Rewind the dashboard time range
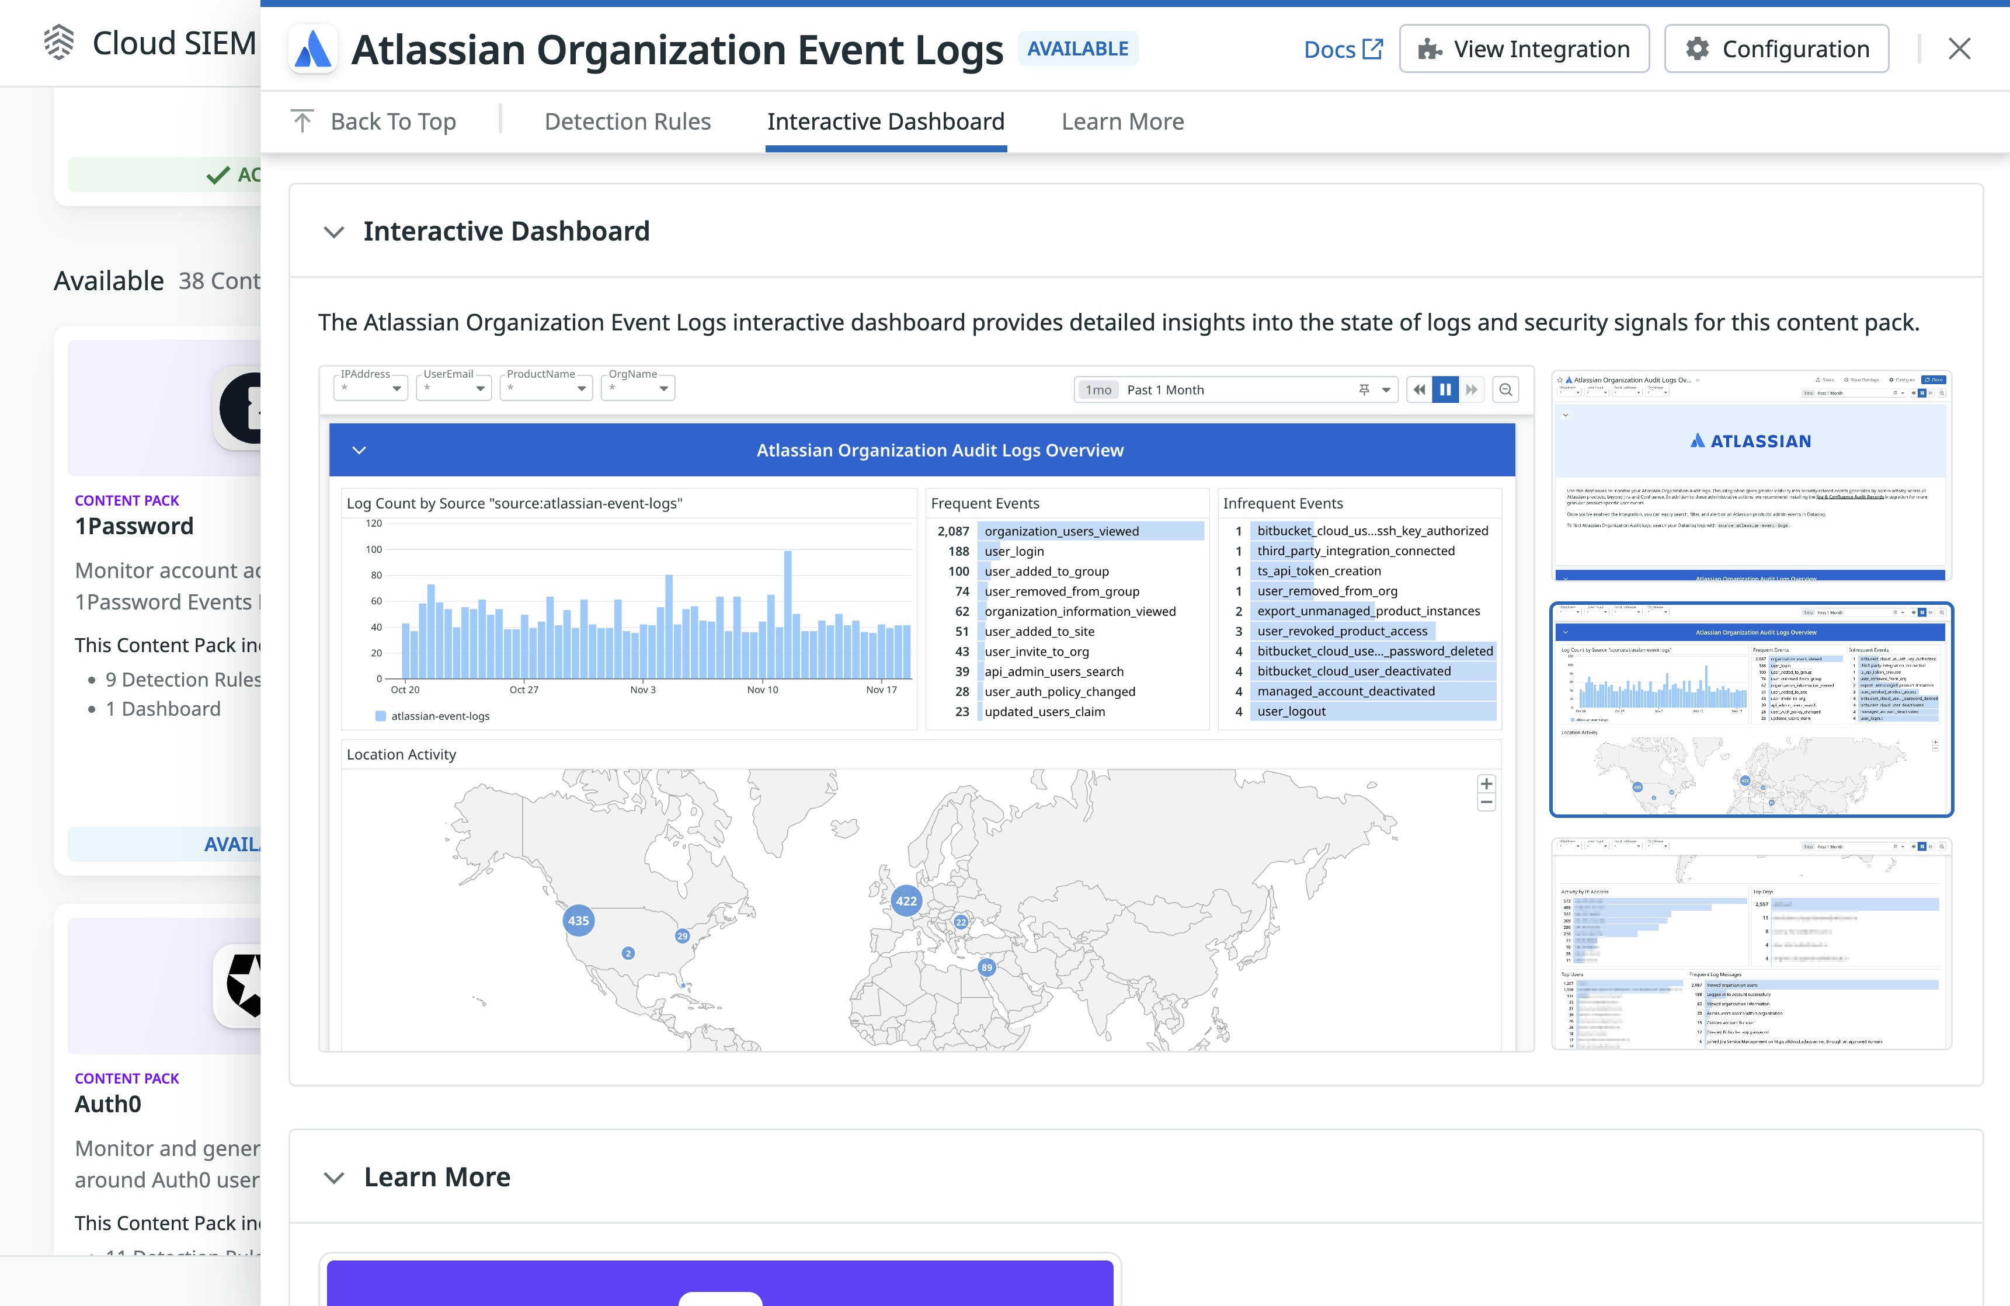This screenshot has height=1306, width=2010. (x=1420, y=389)
